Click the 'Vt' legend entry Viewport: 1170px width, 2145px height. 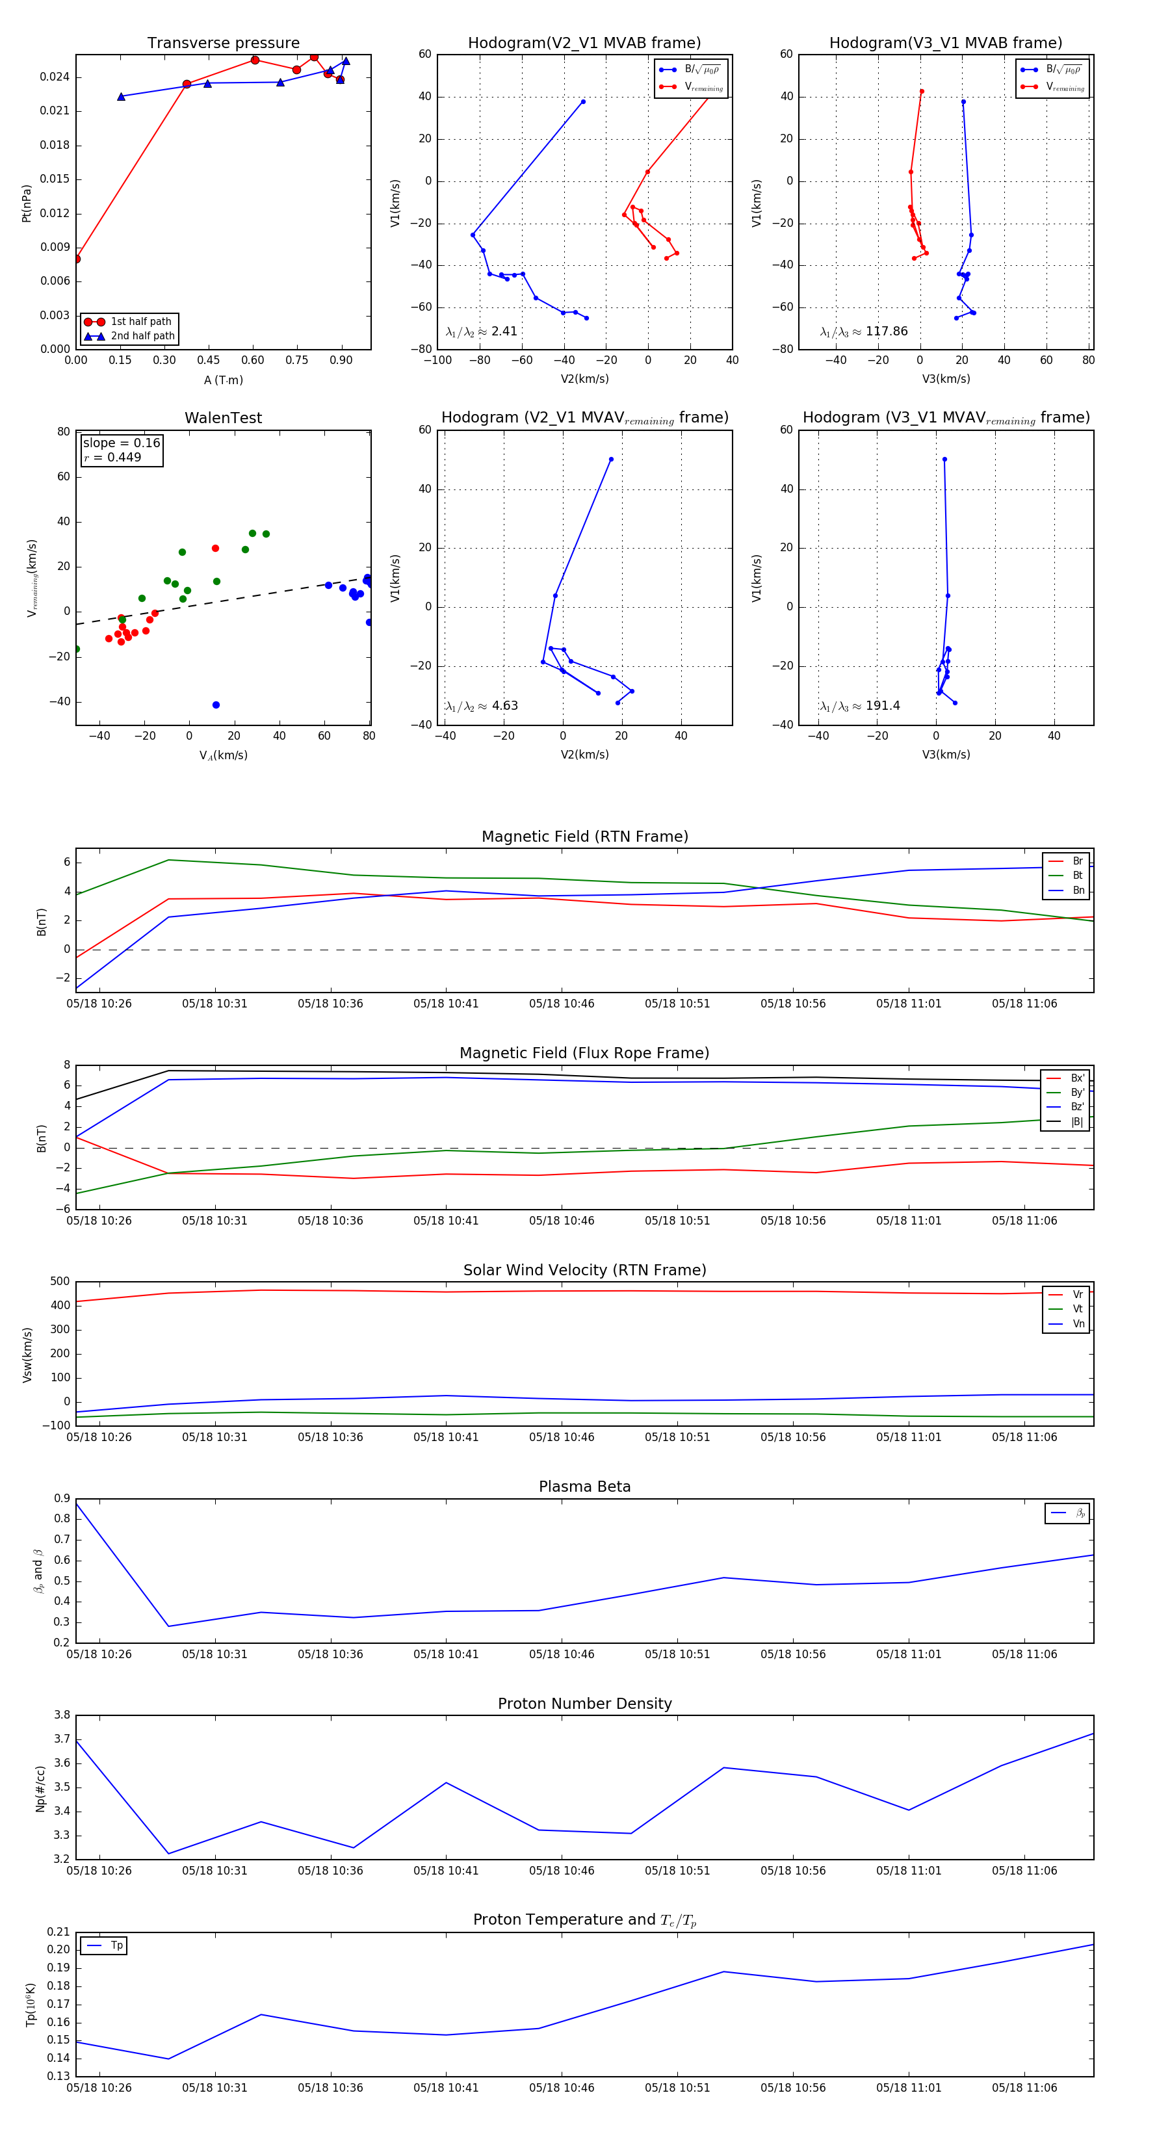1066,1309
